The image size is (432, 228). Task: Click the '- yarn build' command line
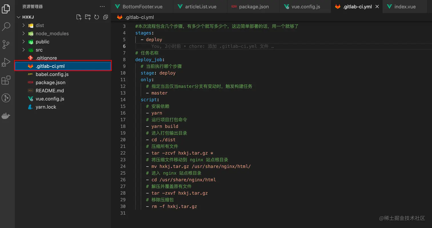162,126
